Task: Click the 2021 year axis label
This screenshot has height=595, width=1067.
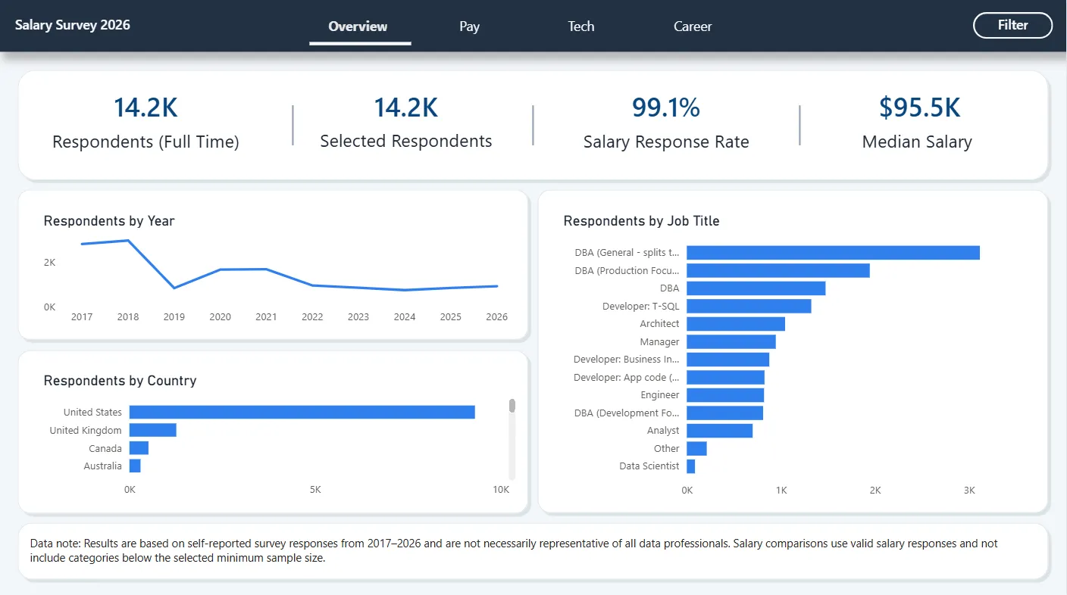Action: click(266, 316)
